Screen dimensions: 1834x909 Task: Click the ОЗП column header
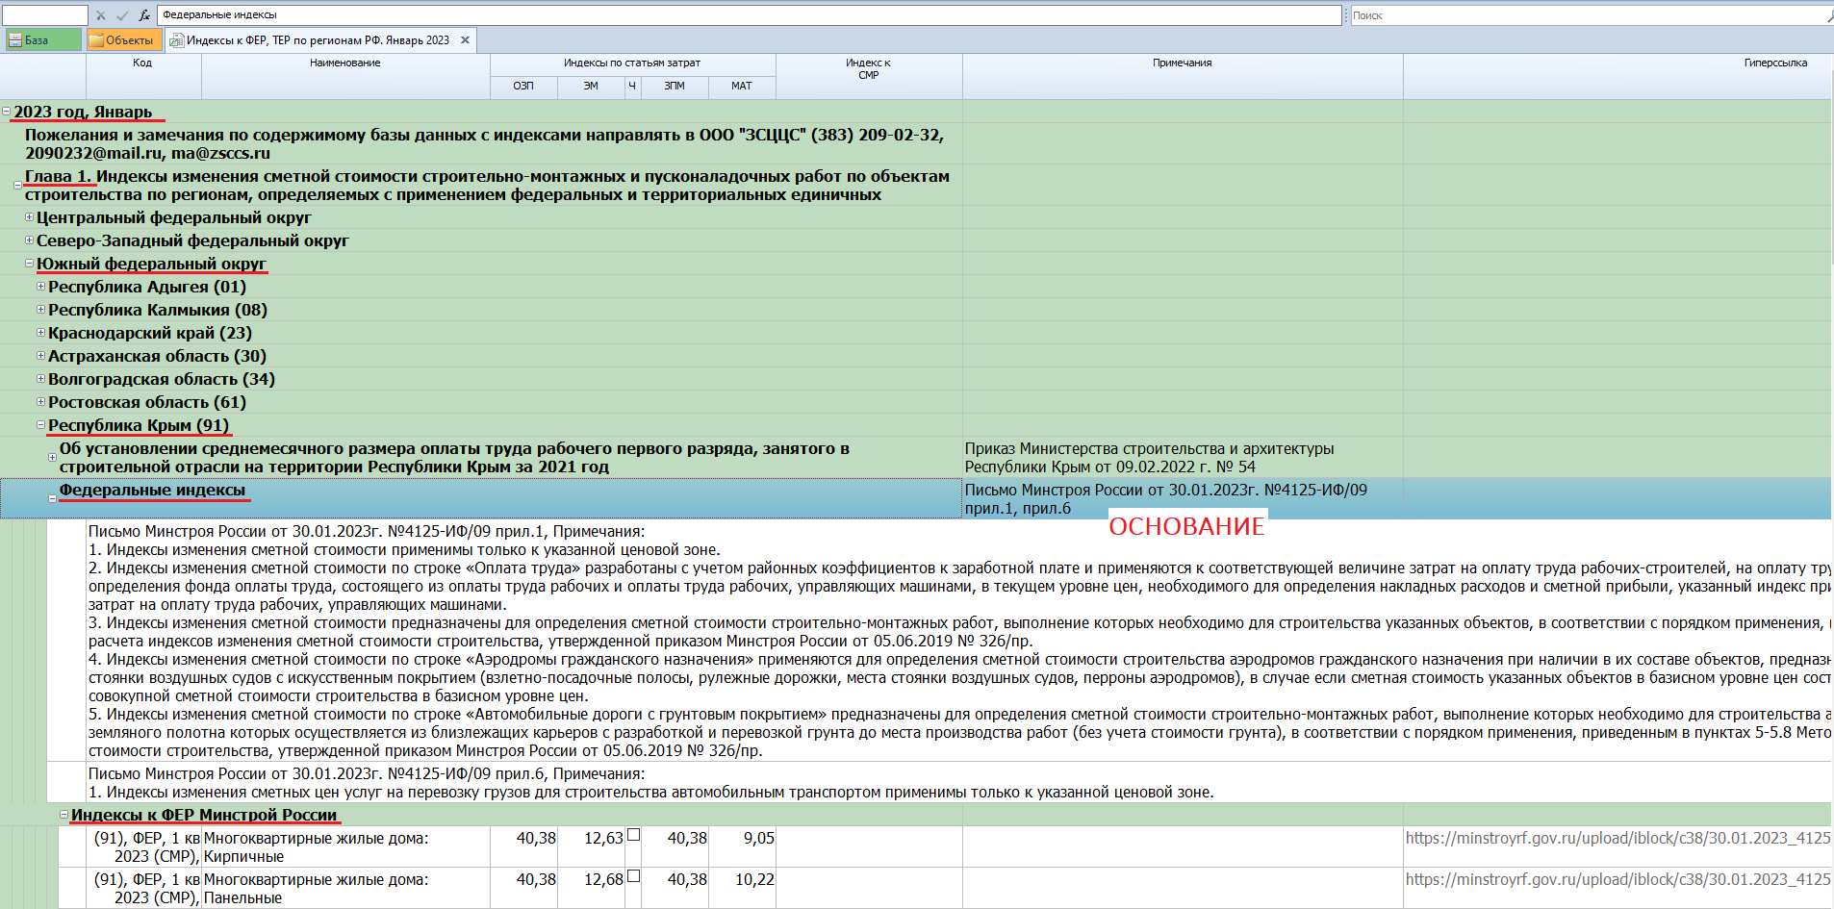tap(523, 87)
